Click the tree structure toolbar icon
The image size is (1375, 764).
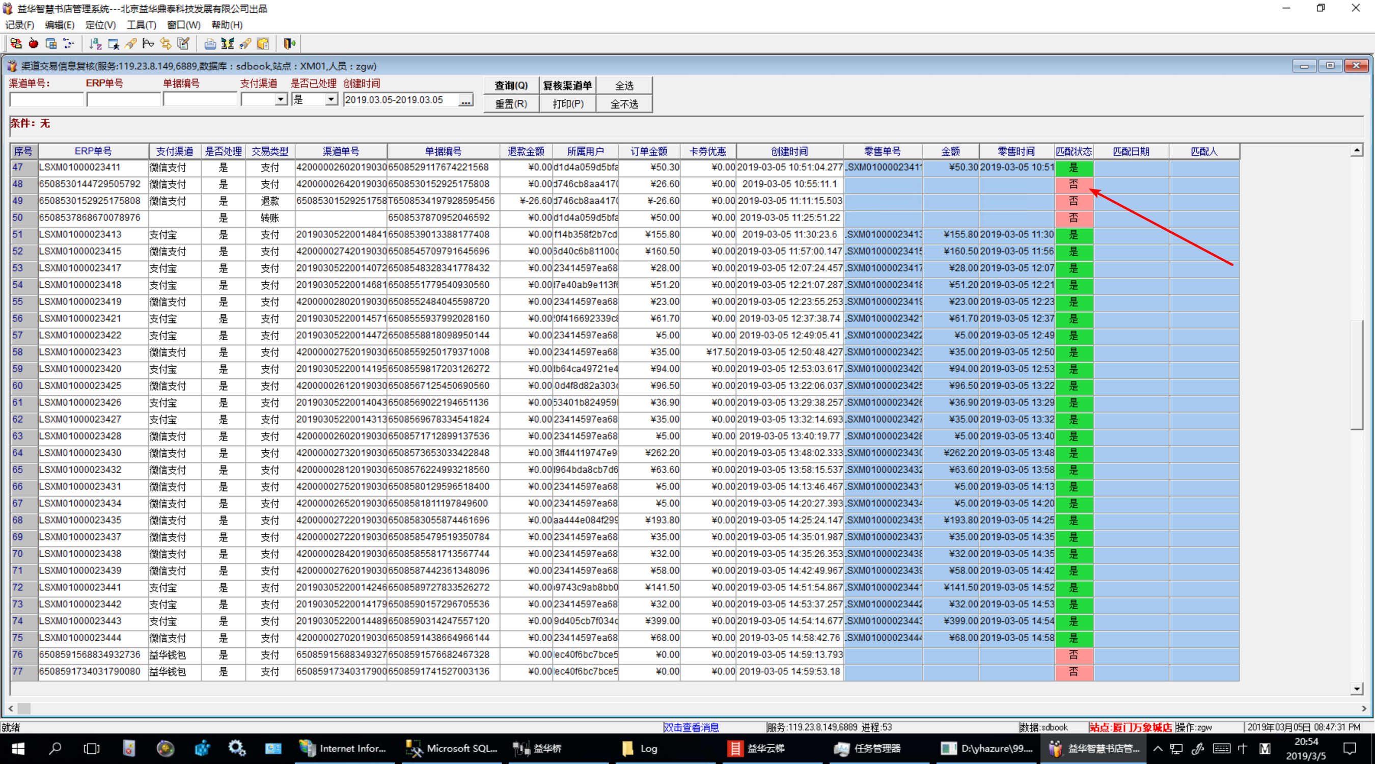pyautogui.click(x=69, y=44)
